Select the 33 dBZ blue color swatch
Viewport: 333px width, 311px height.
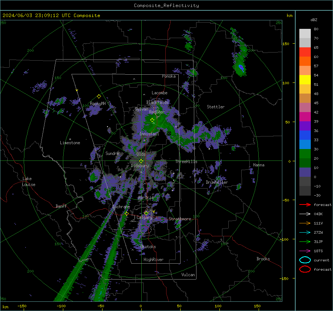(x=305, y=135)
